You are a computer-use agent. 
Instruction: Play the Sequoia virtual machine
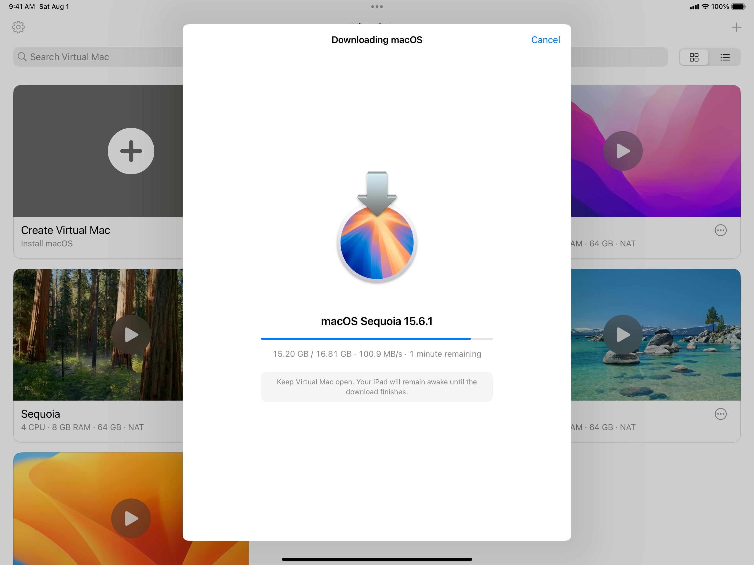pyautogui.click(x=131, y=335)
